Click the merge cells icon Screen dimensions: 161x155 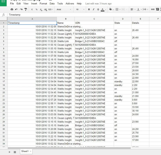(x=123, y=9)
